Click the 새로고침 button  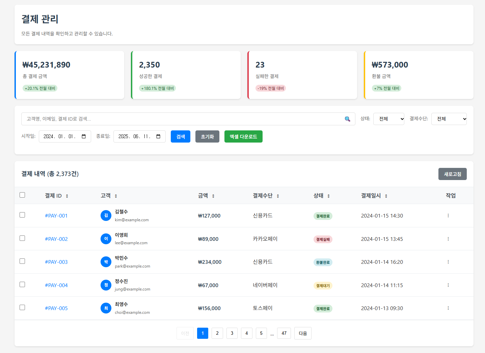tap(453, 174)
